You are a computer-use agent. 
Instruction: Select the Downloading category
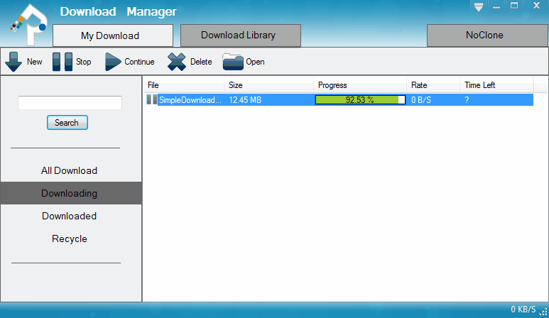pyautogui.click(x=71, y=193)
